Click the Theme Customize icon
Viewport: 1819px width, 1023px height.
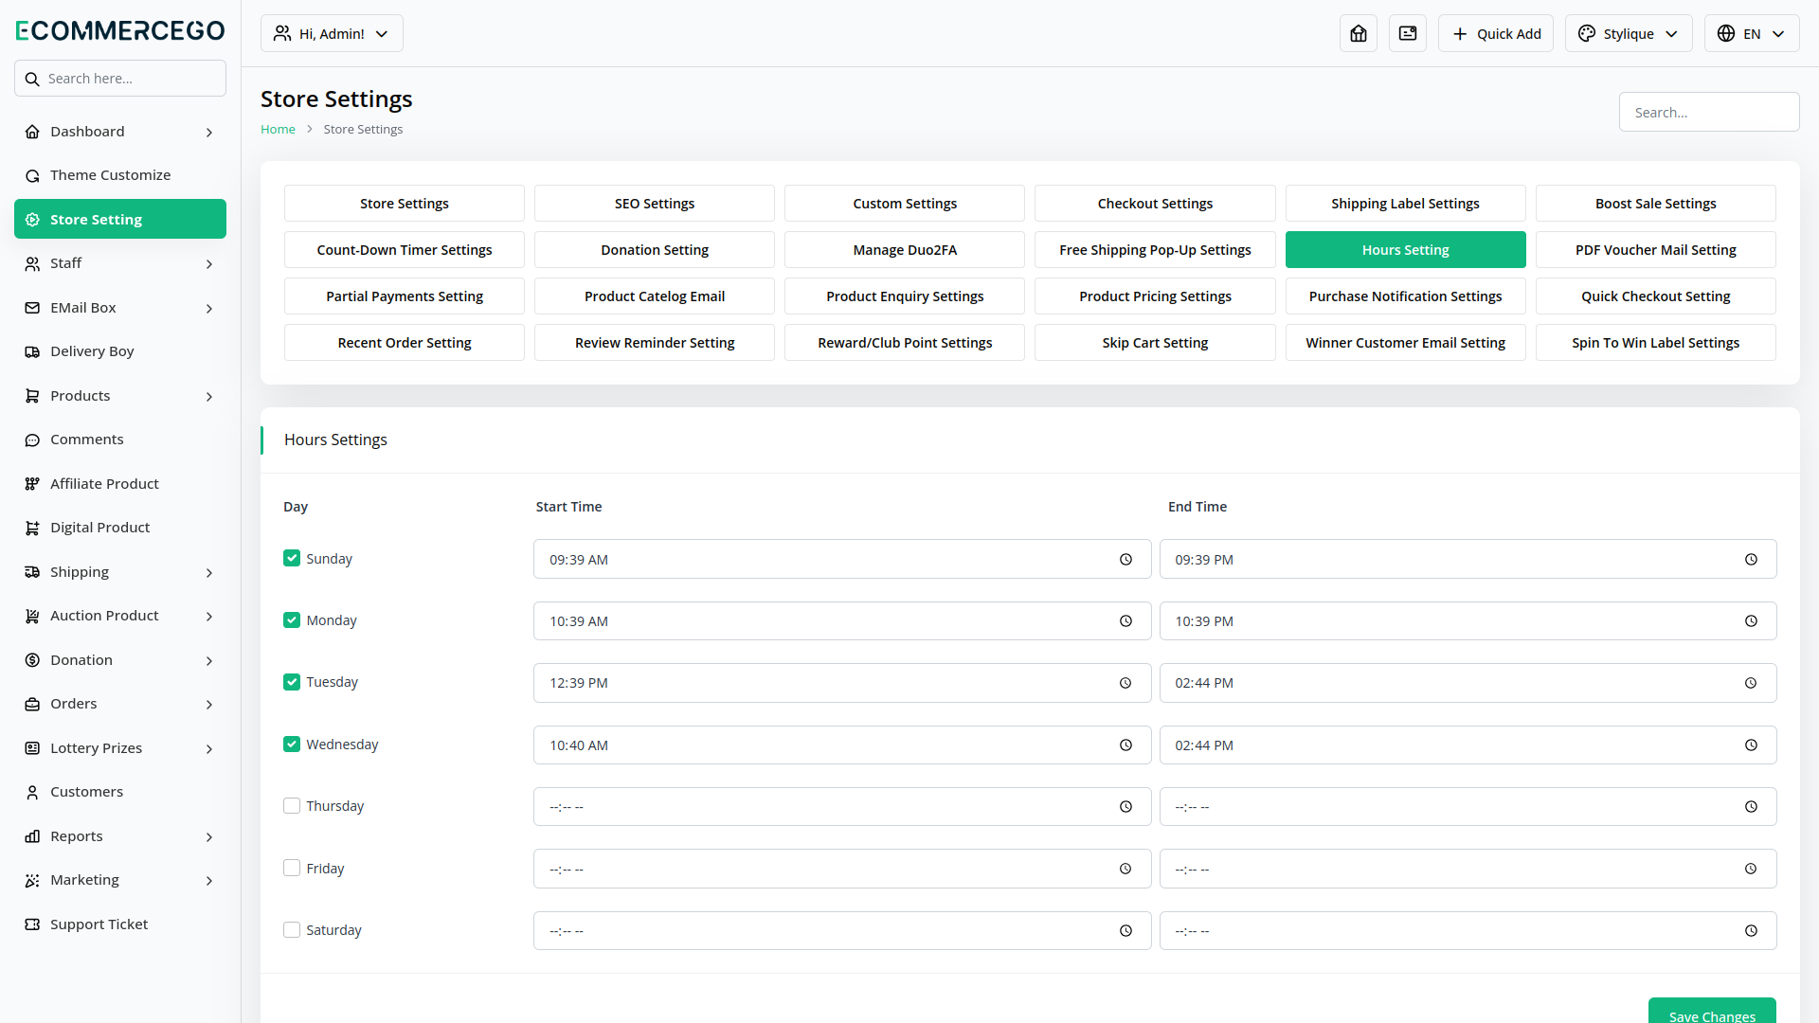point(32,175)
